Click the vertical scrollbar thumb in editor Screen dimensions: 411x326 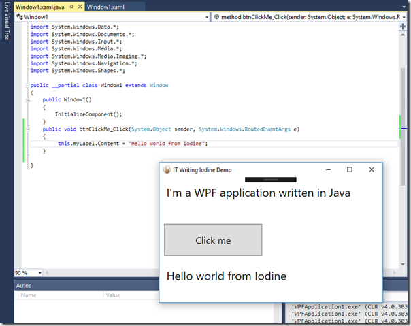pyautogui.click(x=403, y=127)
